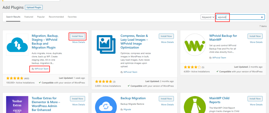Switch to the Popular tab

tap(41, 17)
